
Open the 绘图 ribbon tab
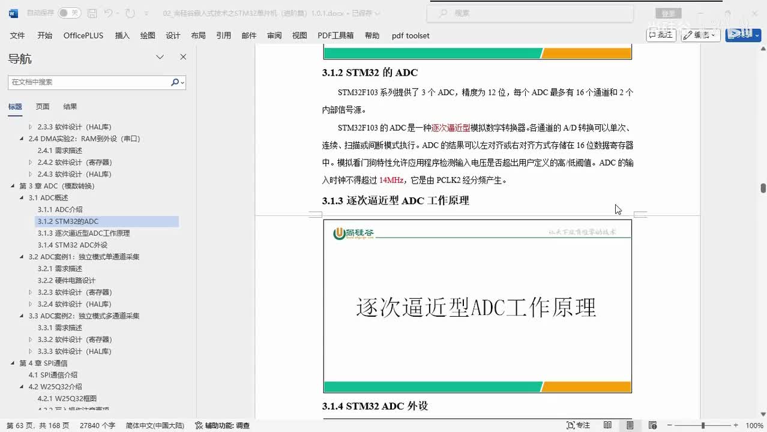pyautogui.click(x=148, y=35)
